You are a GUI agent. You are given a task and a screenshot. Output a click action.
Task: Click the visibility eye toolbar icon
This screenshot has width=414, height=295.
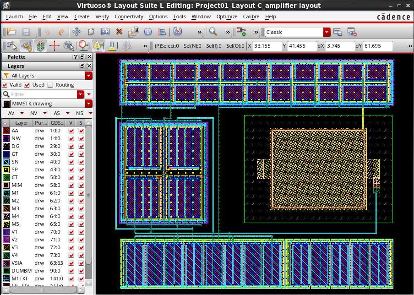pyautogui.click(x=352, y=32)
